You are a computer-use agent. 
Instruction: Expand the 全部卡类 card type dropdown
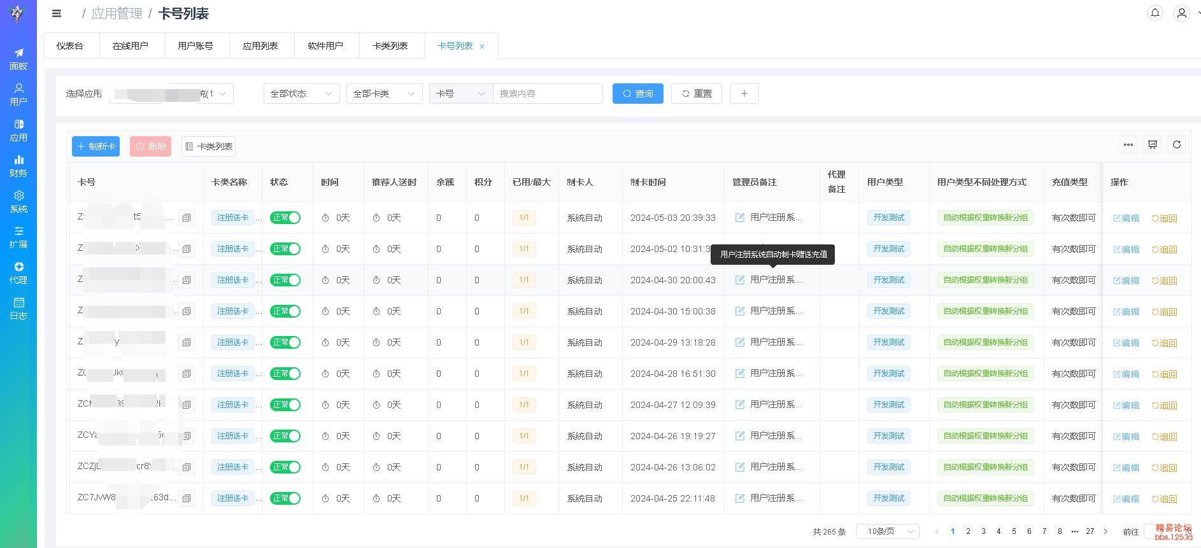pos(384,94)
